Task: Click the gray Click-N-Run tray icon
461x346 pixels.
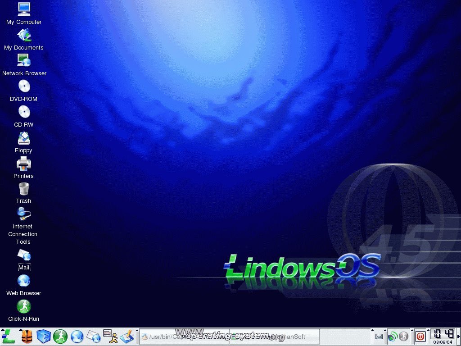Action: 404,336
